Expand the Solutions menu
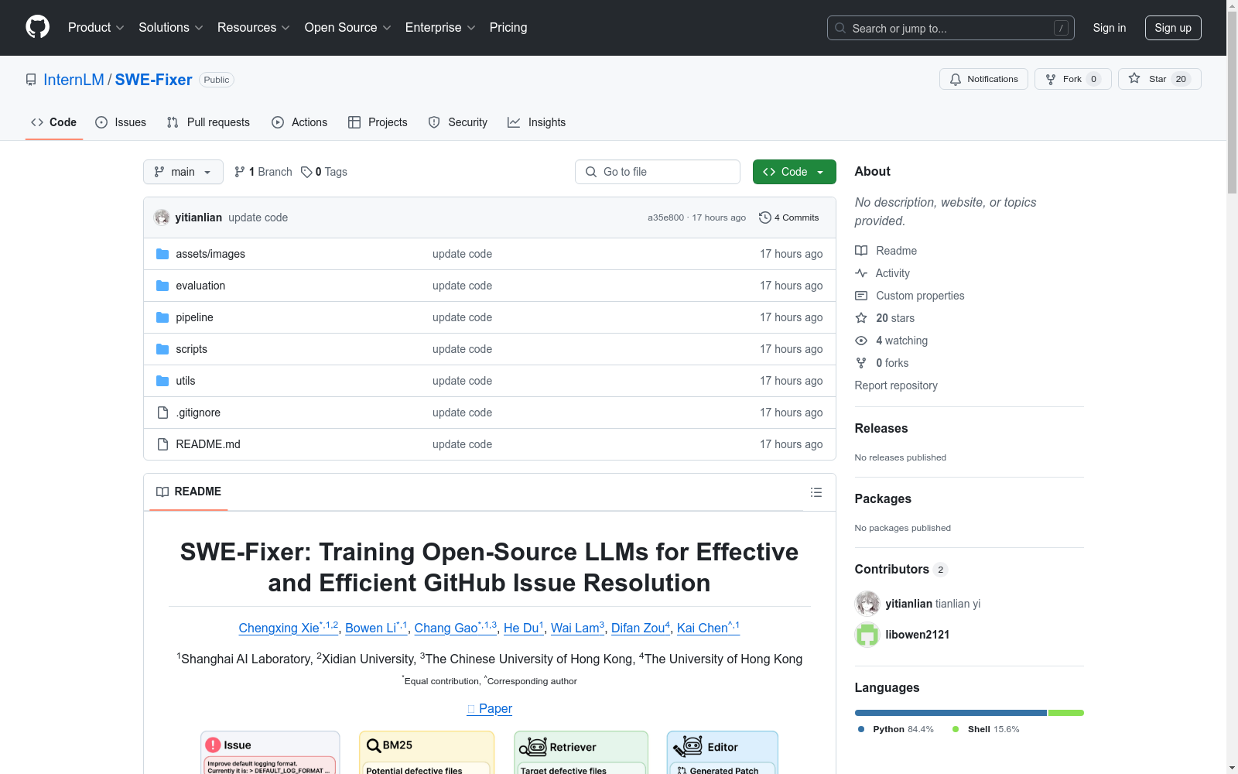1238x774 pixels. click(171, 28)
